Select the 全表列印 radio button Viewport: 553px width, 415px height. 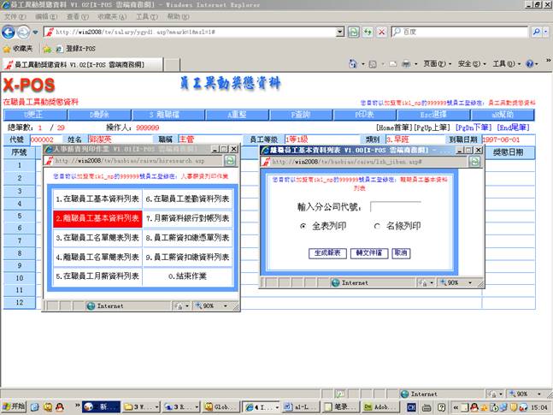point(303,226)
